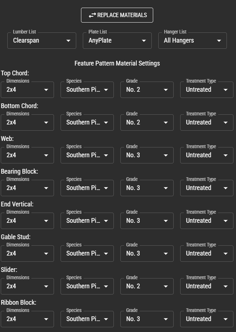Change End Vertical Dimensions dropdown

pos(27,221)
